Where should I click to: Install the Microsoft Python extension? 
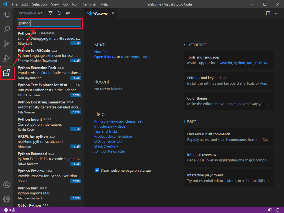click(75, 43)
